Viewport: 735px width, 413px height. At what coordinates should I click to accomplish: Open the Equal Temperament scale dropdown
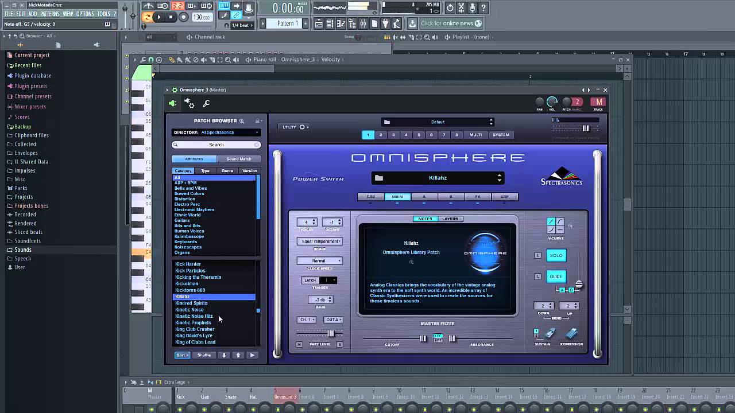coord(319,241)
